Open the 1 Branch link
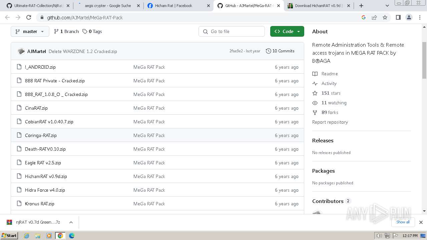 point(66,31)
